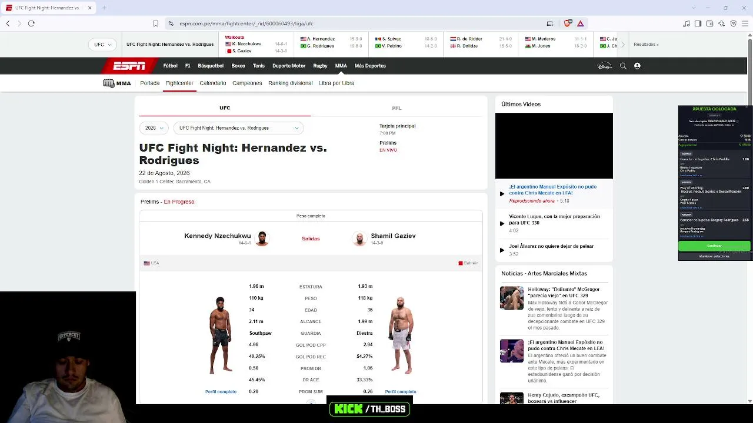Open Brave Rewards triangle icon
Viewport: 753px width, 423px height.
pos(580,23)
